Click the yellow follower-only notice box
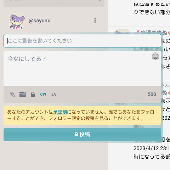 point(82,115)
